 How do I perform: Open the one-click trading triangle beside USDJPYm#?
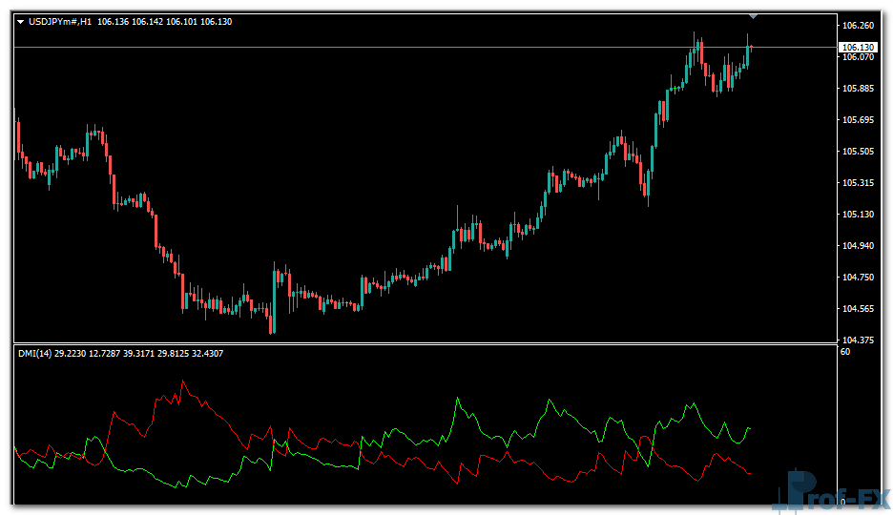point(20,21)
